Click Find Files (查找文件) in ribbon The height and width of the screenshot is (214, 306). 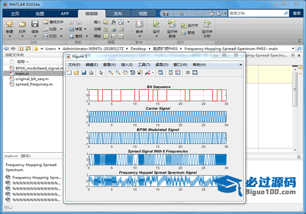[x=53, y=22]
